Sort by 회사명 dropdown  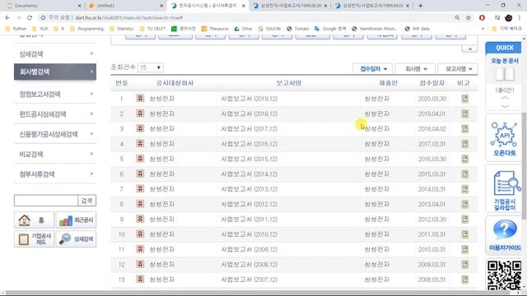[x=415, y=69]
